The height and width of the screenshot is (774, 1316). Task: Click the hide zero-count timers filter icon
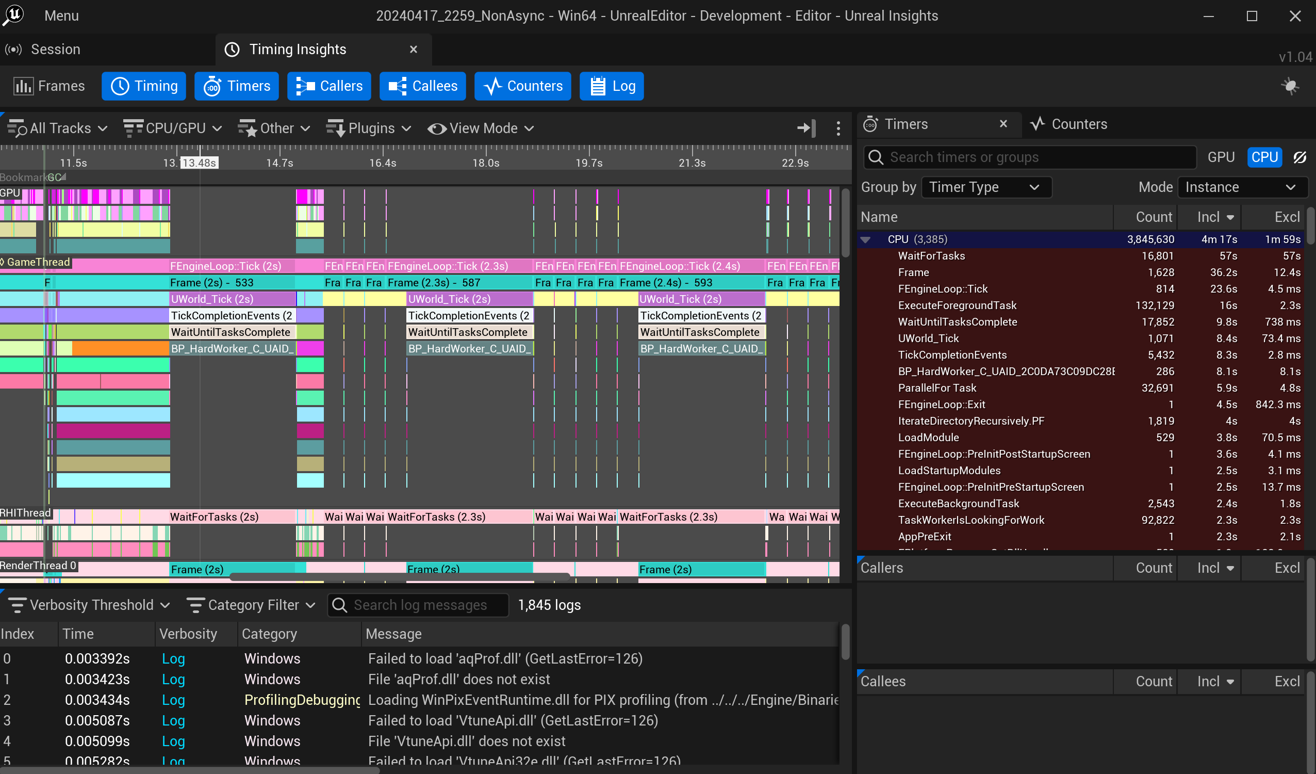click(x=1300, y=157)
